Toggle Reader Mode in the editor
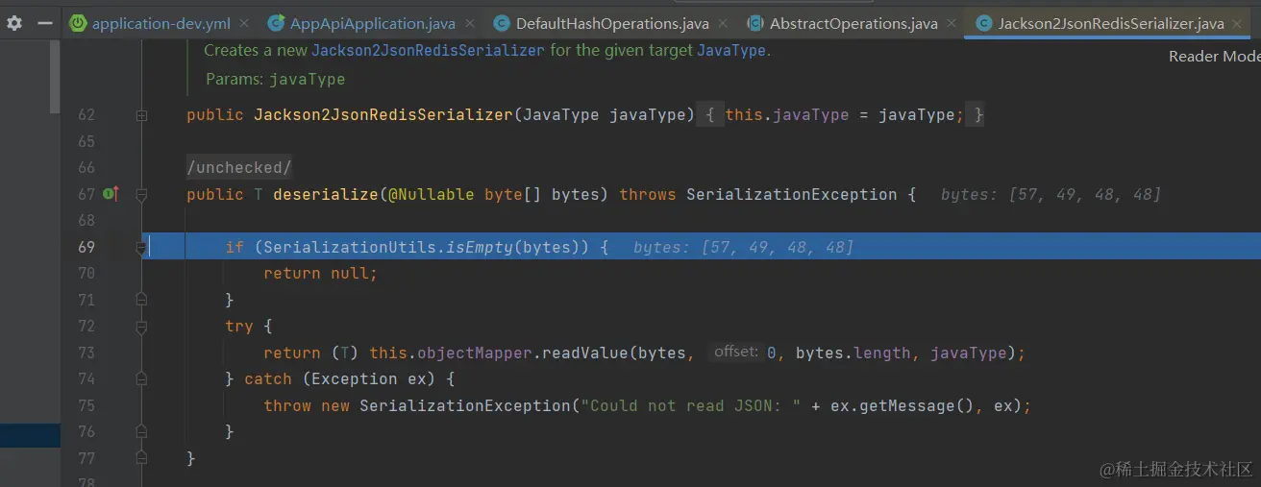This screenshot has height=487, width=1261. tap(1214, 57)
